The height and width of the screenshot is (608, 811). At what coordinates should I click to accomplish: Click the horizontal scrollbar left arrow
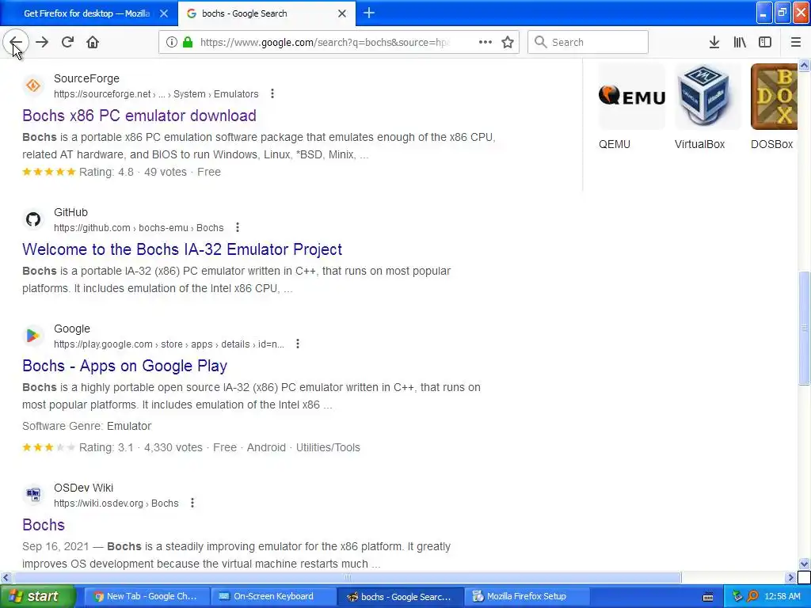pos(6,577)
